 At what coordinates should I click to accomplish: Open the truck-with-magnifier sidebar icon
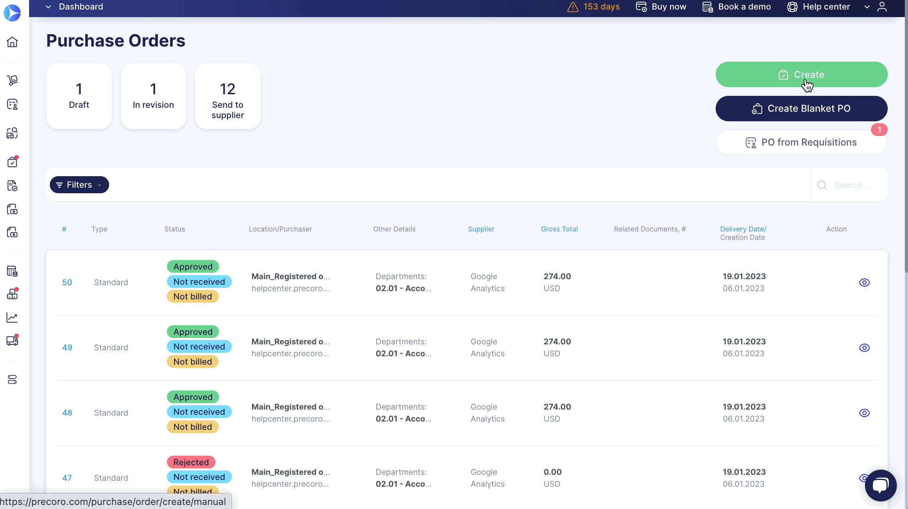point(12,133)
